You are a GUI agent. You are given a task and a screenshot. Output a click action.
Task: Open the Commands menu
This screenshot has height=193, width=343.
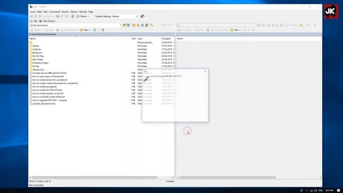pyautogui.click(x=55, y=12)
